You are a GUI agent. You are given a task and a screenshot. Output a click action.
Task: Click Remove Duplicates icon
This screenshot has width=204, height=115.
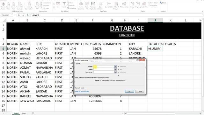(93, 6)
